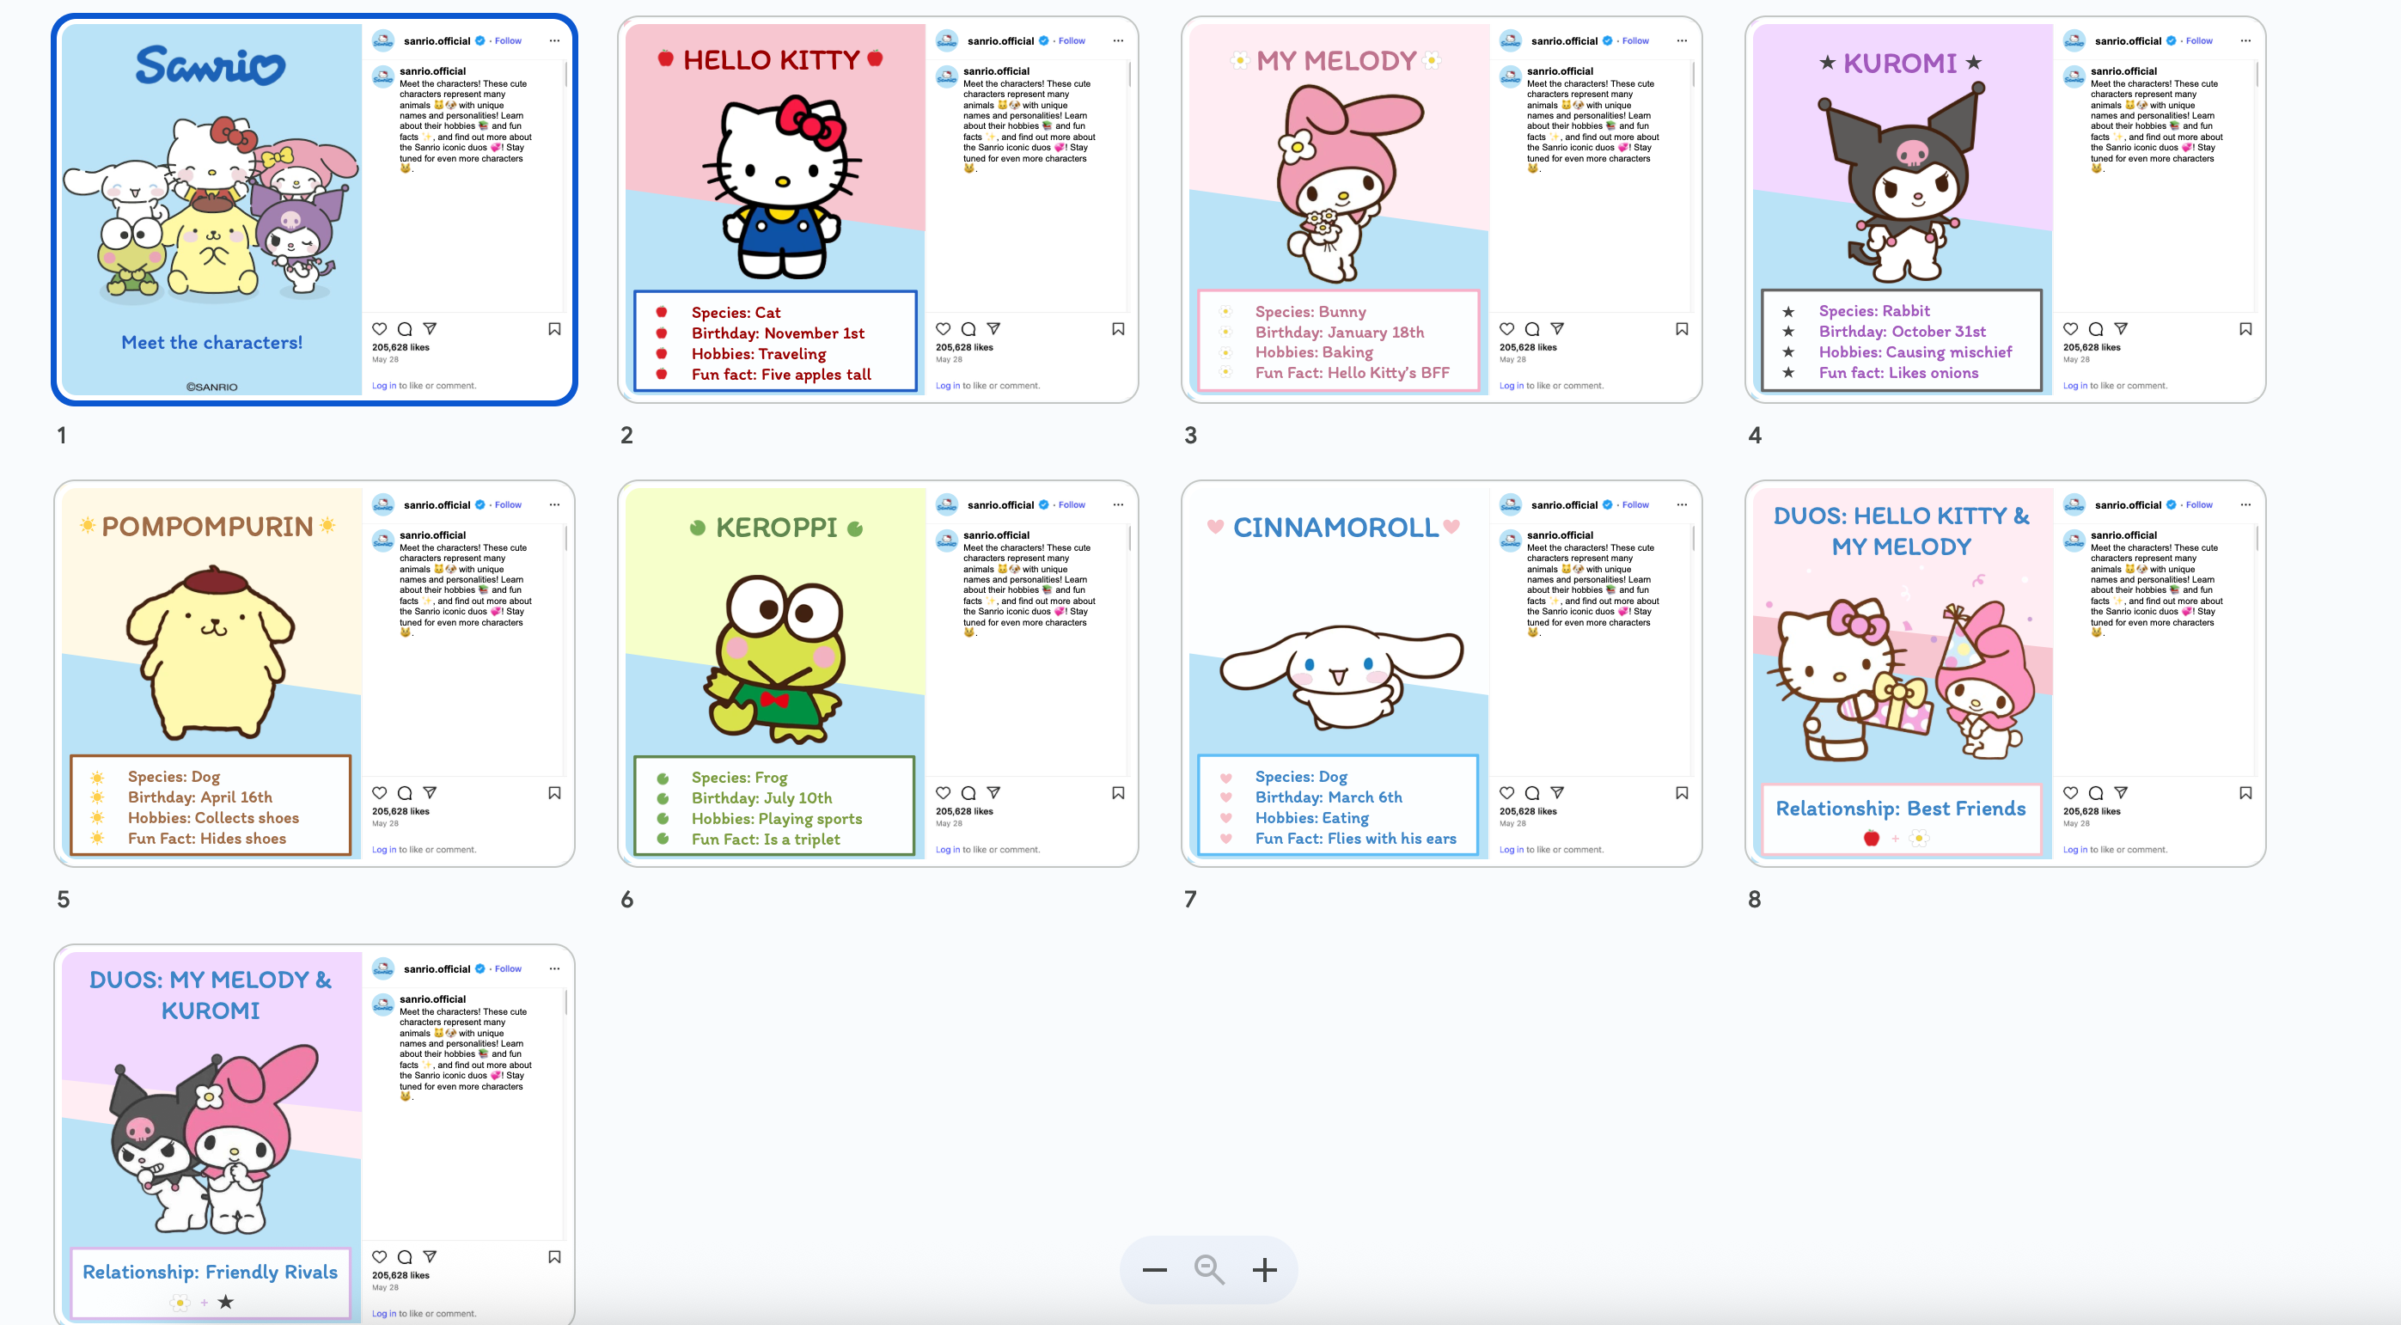The height and width of the screenshot is (1325, 2401).
Task: Open three-dot options menu on Hello Kitty page
Action: point(1117,41)
